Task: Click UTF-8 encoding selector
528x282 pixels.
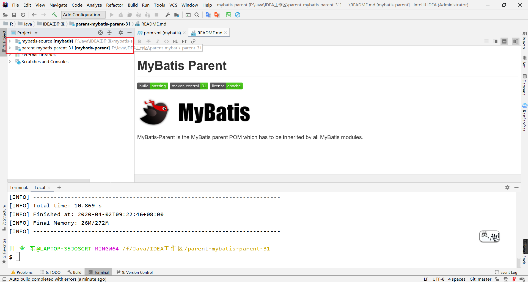Action: tap(438, 279)
